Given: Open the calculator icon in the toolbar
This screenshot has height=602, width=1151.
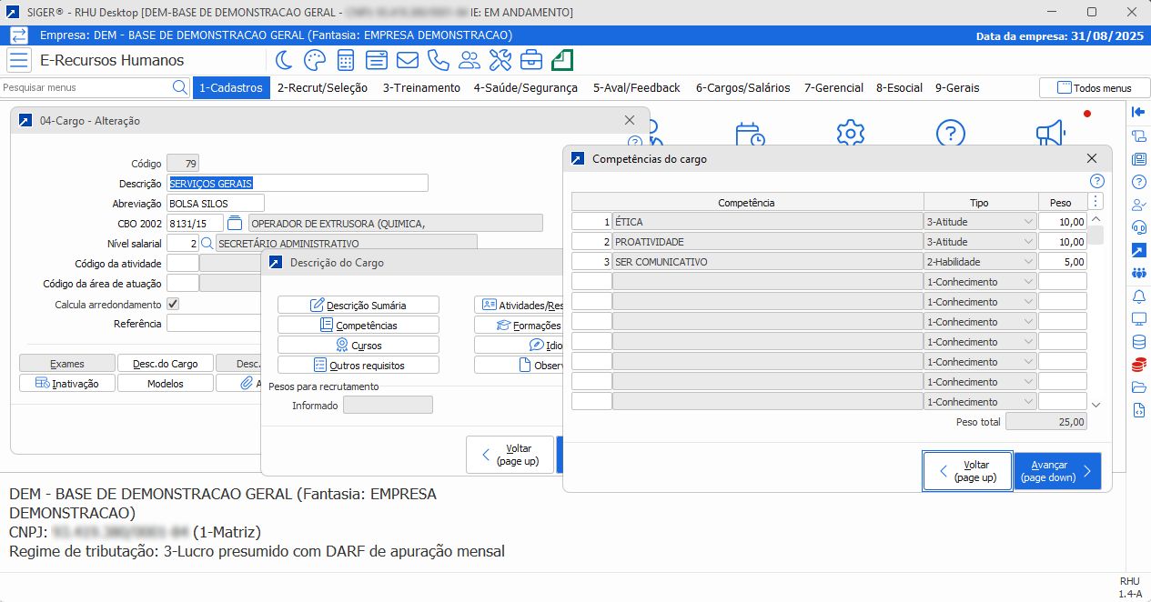Looking at the screenshot, I should (346, 60).
